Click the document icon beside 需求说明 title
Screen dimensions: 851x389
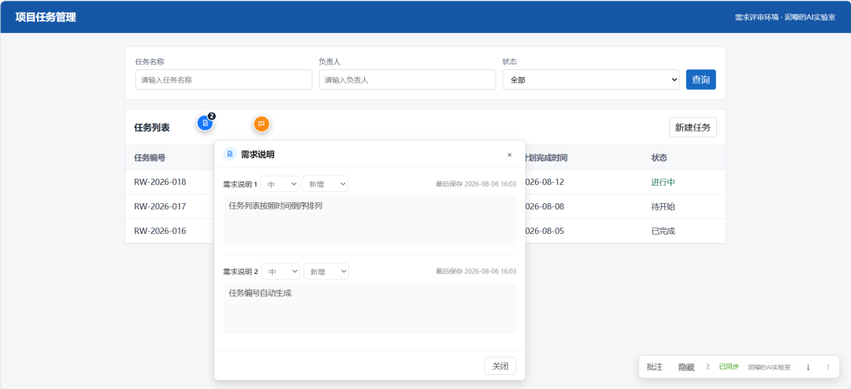[x=229, y=154]
